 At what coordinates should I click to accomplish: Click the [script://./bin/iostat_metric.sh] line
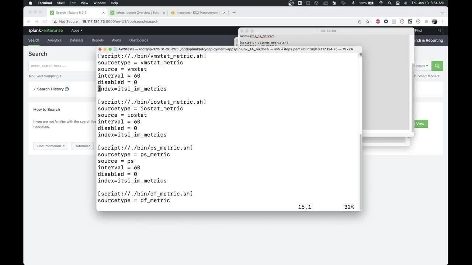[x=152, y=102]
